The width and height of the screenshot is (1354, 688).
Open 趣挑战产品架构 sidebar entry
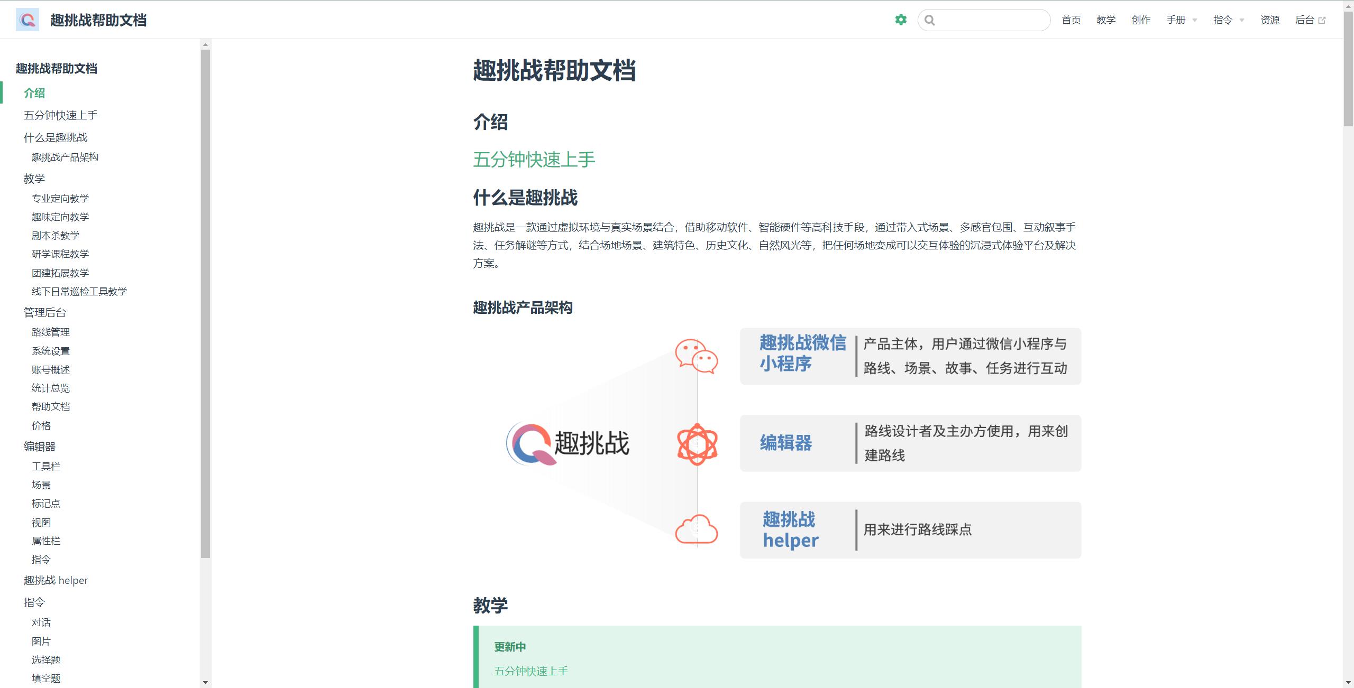[65, 157]
